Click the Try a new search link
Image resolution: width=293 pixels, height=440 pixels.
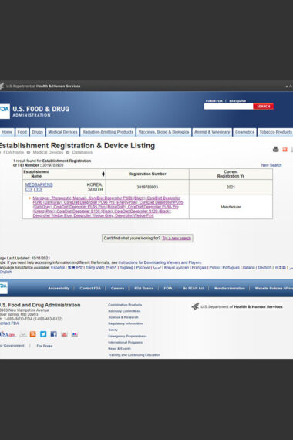click(x=177, y=238)
